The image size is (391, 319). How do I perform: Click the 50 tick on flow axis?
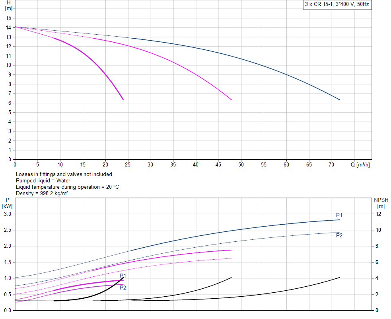(241, 164)
